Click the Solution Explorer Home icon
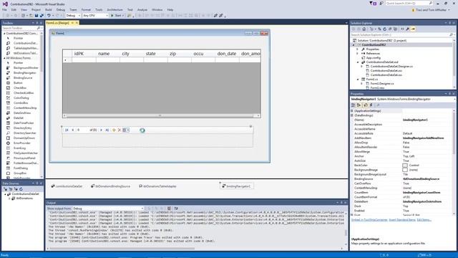Screen dimensions: 458x258 pyautogui.click(x=364, y=29)
